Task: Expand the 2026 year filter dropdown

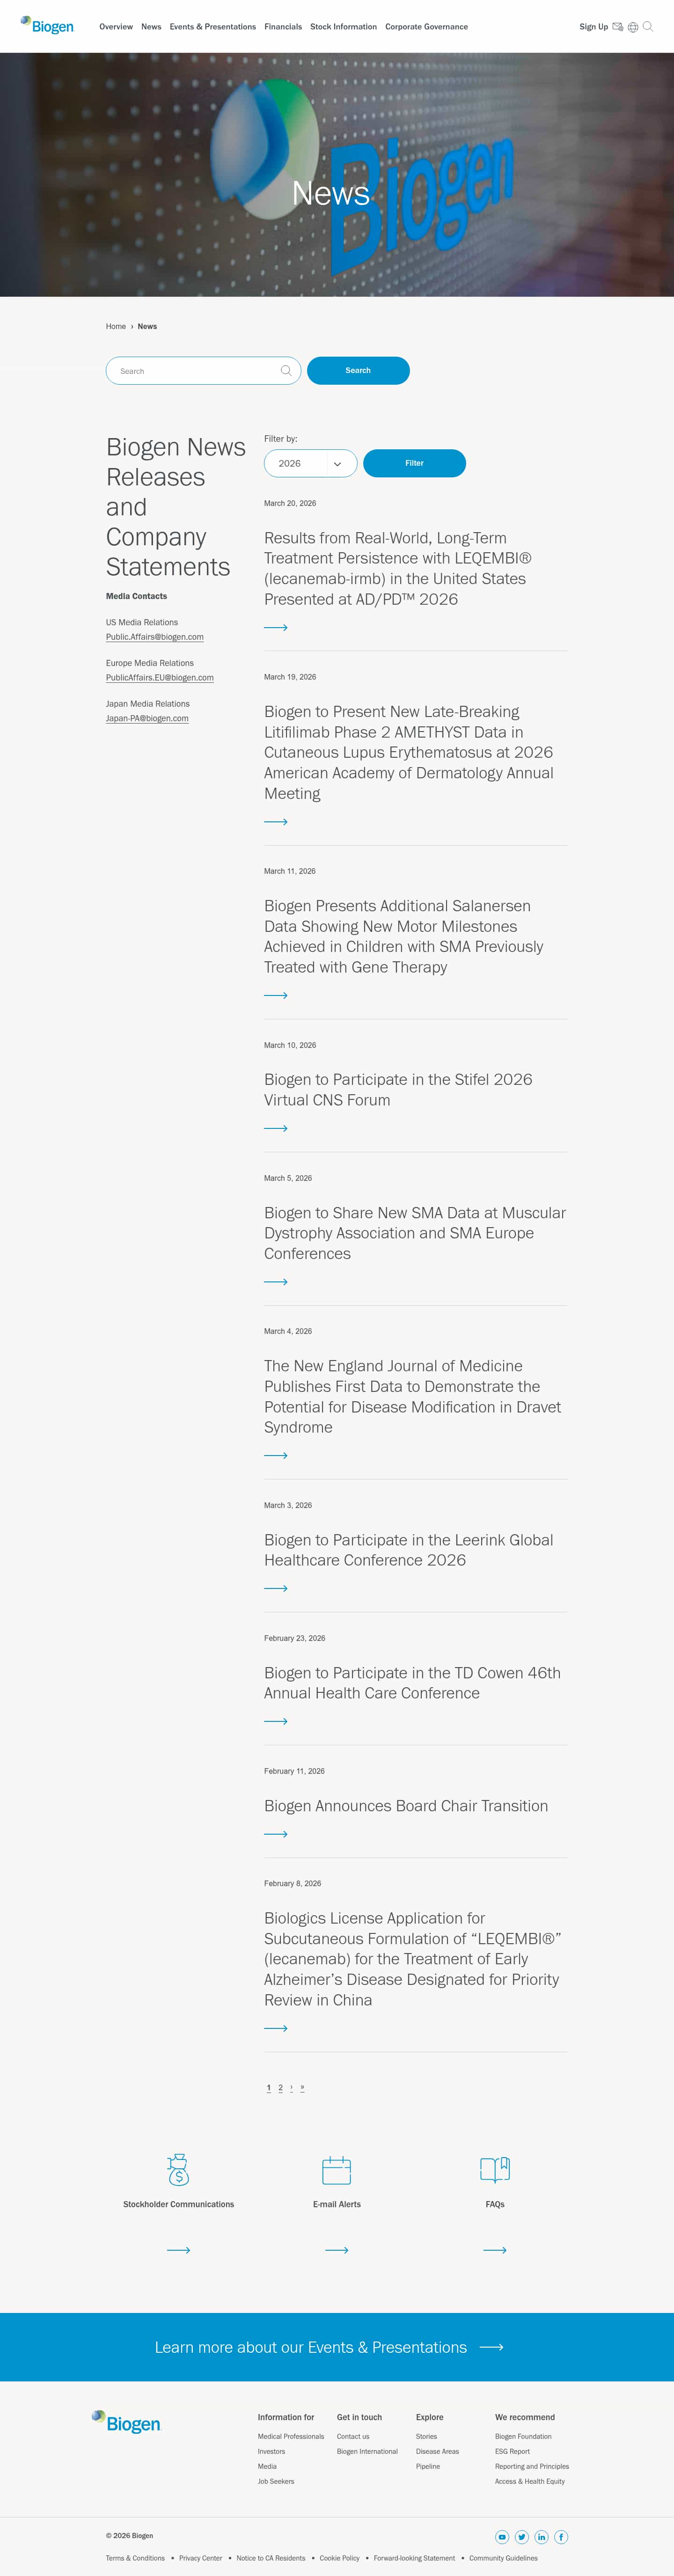Action: pos(310,464)
